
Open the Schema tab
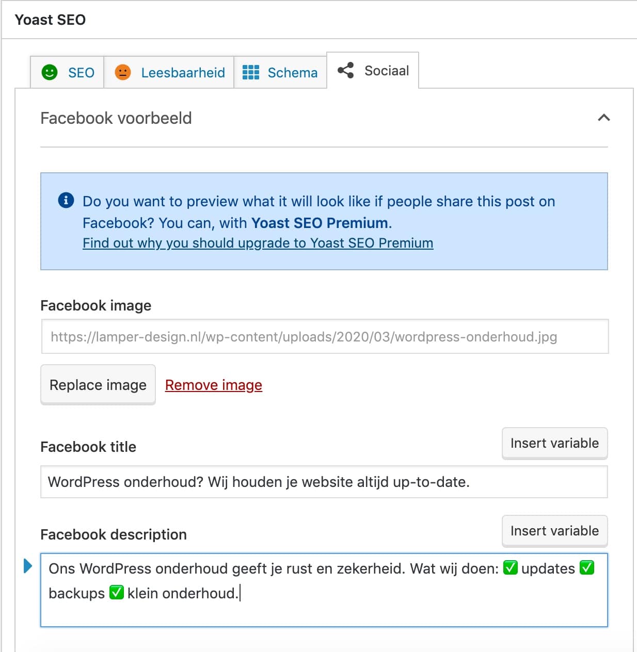point(280,72)
